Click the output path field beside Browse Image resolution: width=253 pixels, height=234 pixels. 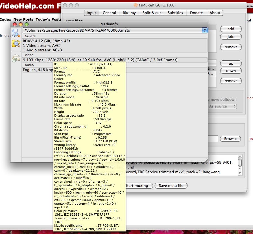(x=213, y=139)
